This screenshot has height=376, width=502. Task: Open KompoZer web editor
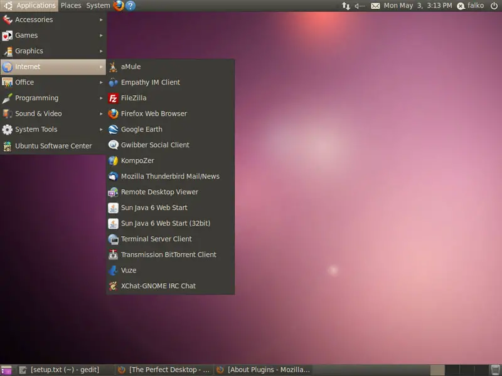pos(170,160)
